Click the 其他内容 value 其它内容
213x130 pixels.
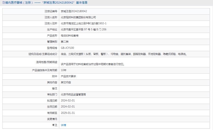[66, 82]
